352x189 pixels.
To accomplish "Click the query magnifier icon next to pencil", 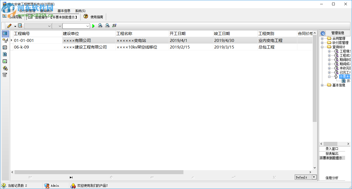I will pyautogui.click(x=20, y=26).
